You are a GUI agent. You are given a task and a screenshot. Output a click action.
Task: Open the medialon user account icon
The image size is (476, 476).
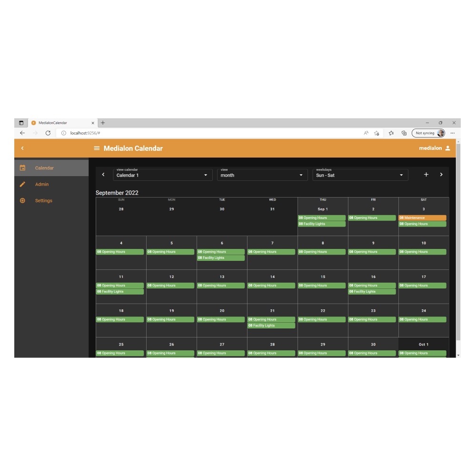coord(447,148)
